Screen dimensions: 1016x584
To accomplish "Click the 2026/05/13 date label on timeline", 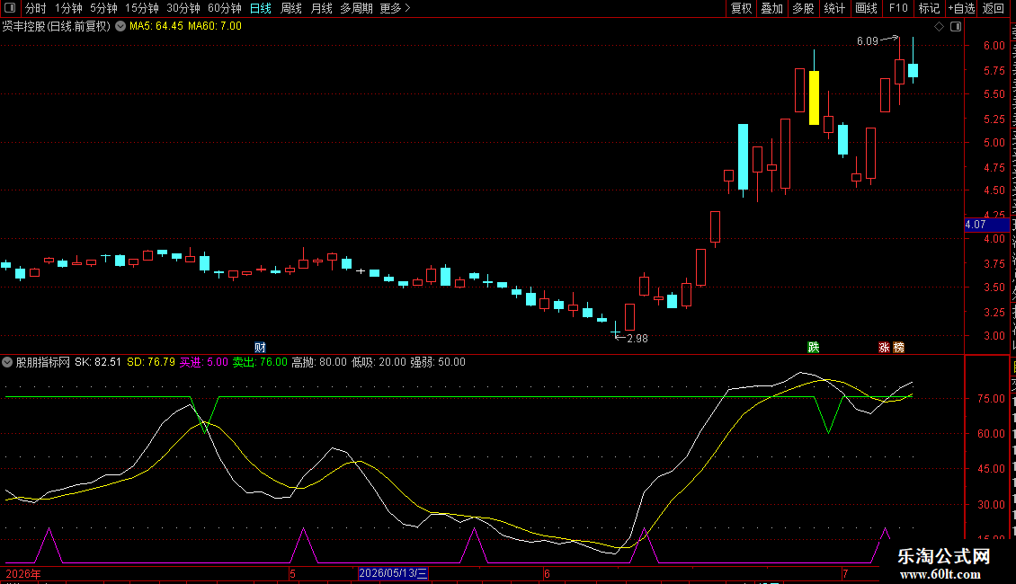I will click(393, 573).
